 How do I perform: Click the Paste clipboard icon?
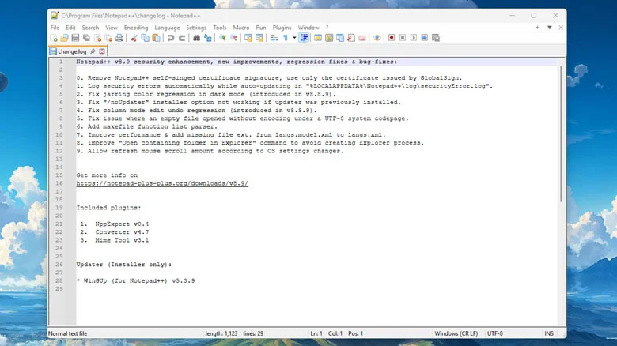156,38
